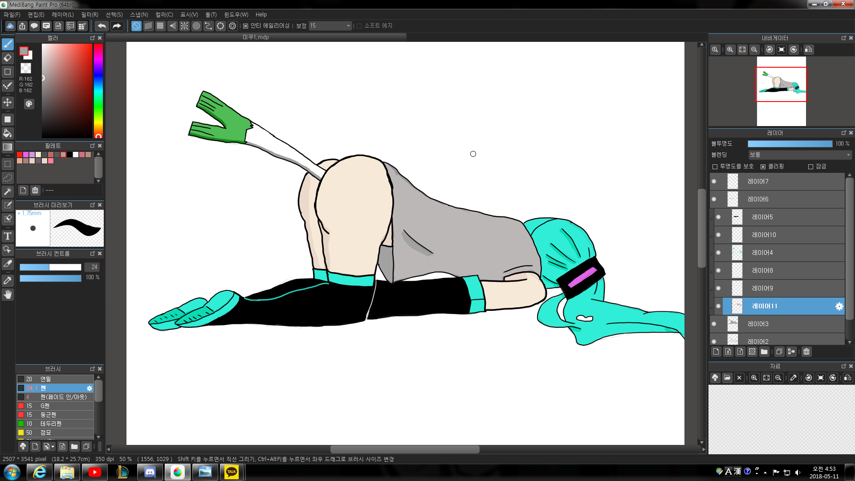855x481 pixels.
Task: Open the blending mode dropdown
Action: point(800,155)
